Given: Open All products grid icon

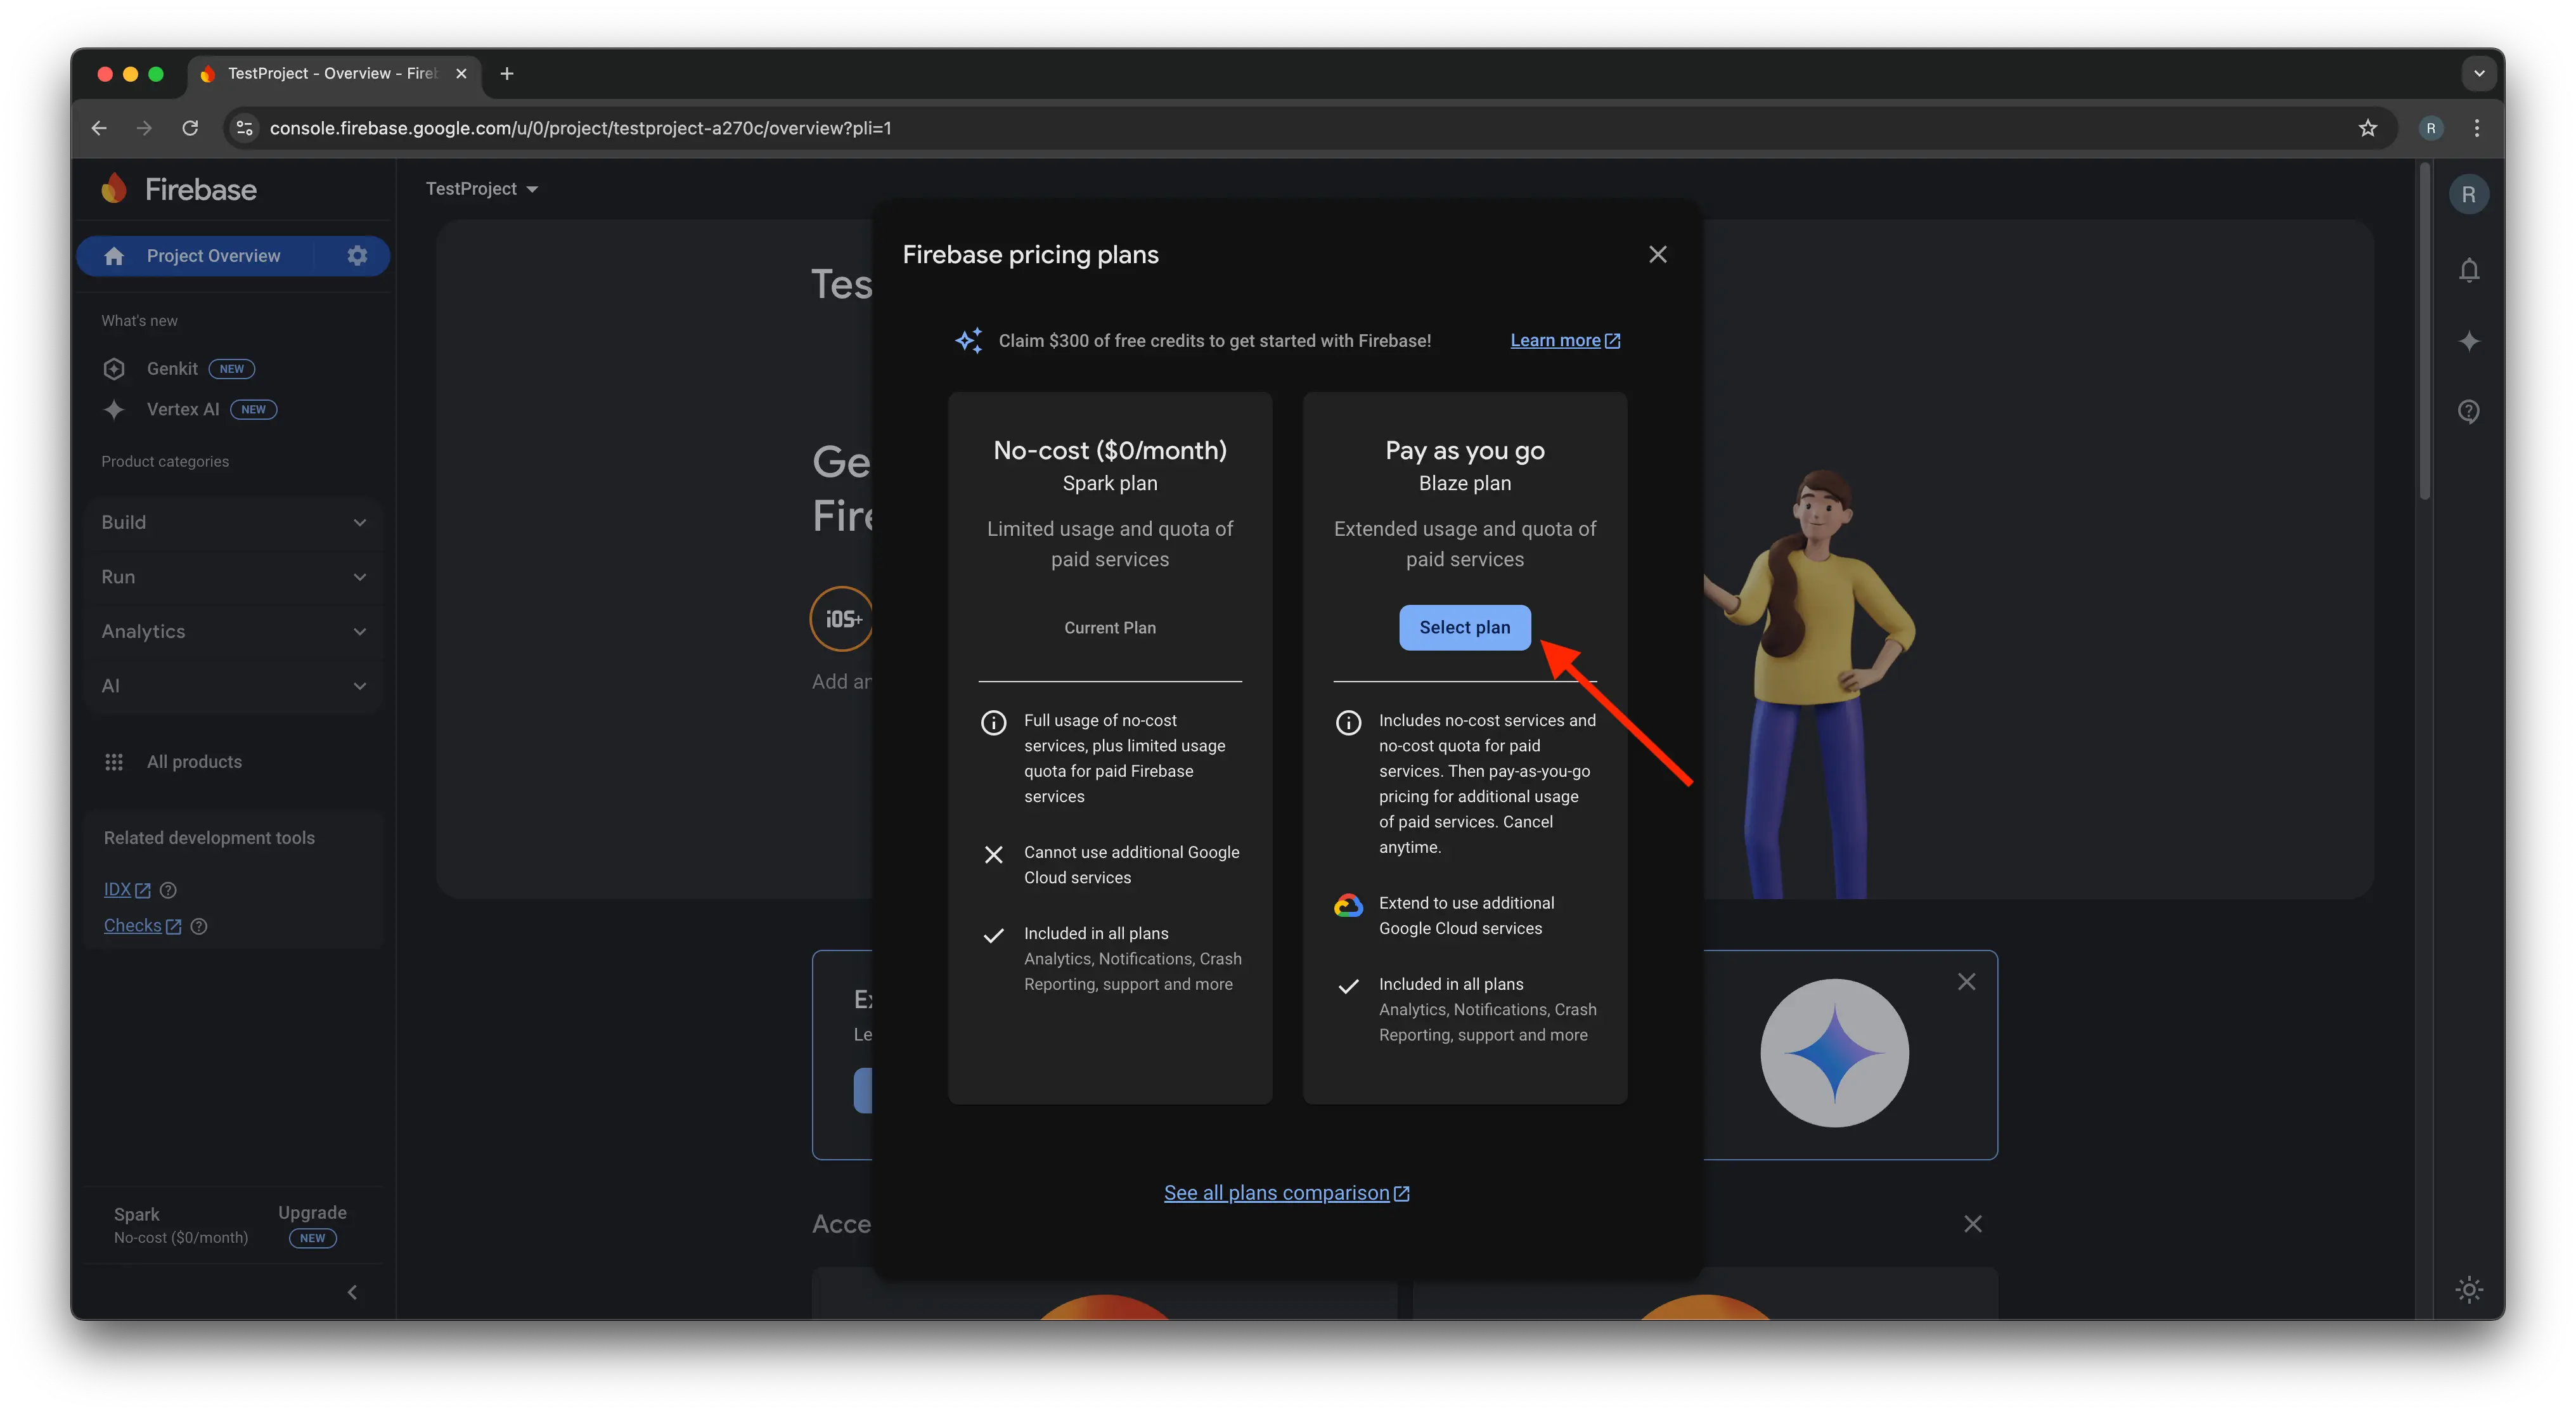Looking at the screenshot, I should click(114, 762).
